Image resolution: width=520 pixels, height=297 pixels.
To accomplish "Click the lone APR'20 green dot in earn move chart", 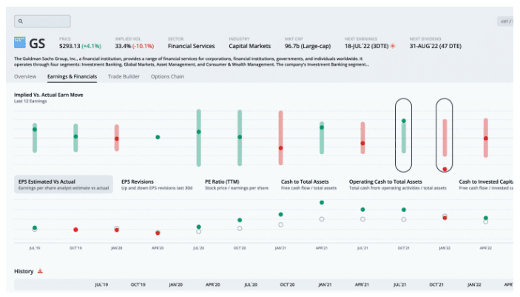I will 158,137.
